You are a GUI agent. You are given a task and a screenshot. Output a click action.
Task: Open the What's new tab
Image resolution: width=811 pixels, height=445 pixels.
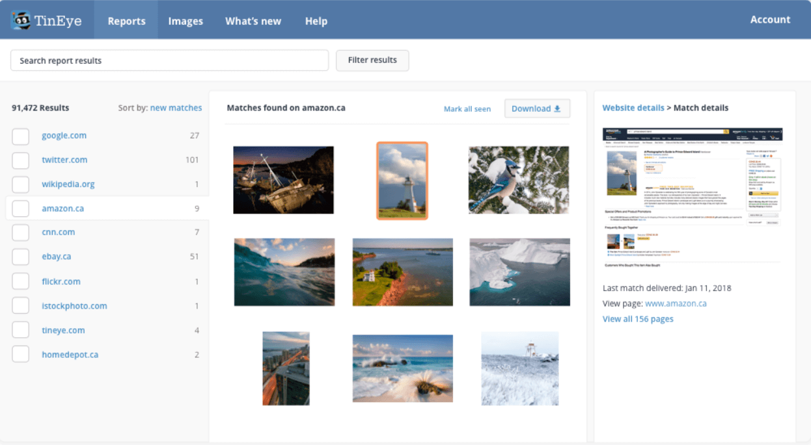click(x=253, y=21)
